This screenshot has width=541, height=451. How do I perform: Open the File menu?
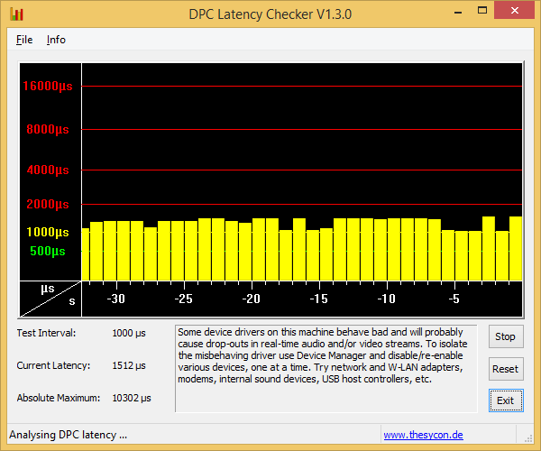[x=24, y=40]
